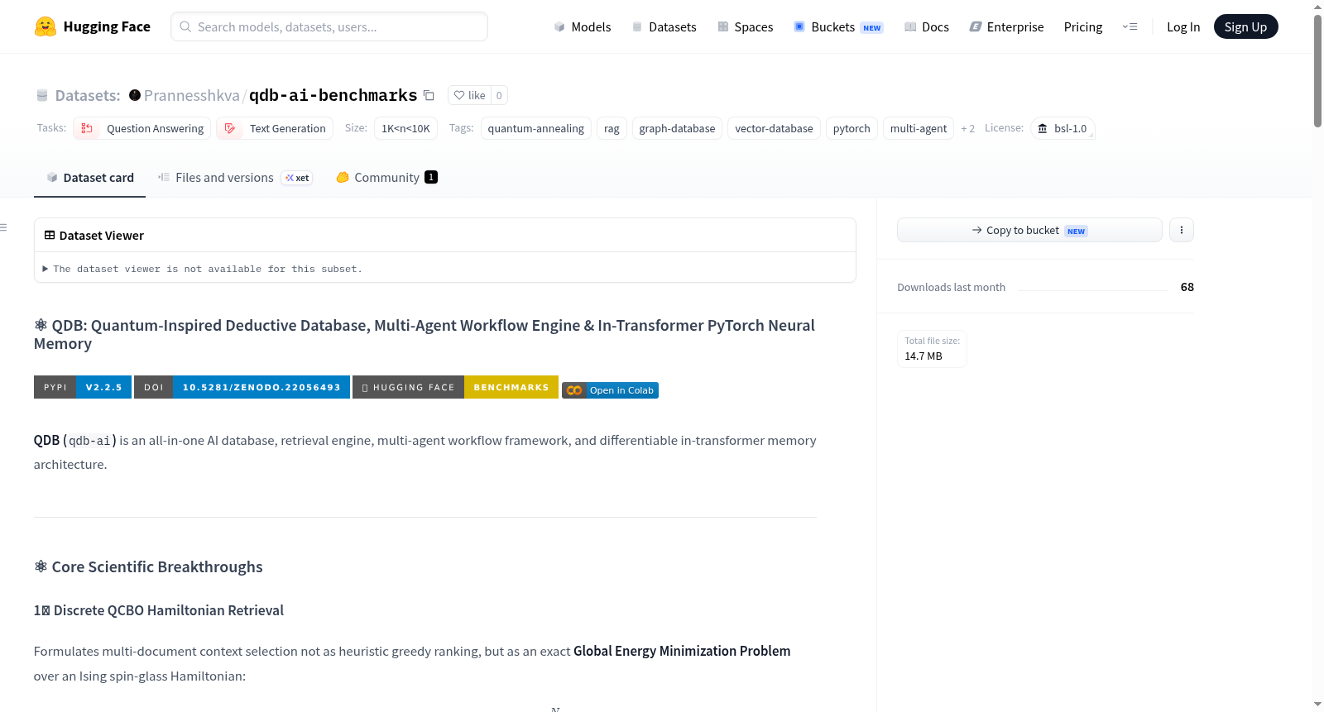Click the bsl-1.0 license tag
This screenshot has width=1324, height=712.
tap(1063, 128)
